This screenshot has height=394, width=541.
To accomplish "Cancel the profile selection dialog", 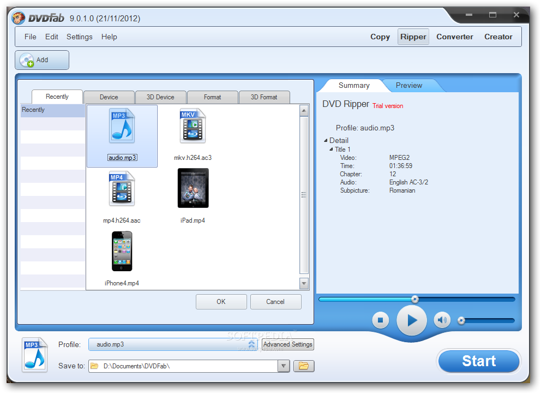I will tap(275, 302).
